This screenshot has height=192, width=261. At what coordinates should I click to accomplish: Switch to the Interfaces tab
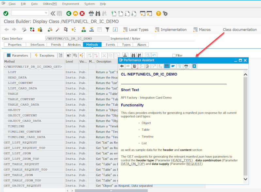pos(38,45)
